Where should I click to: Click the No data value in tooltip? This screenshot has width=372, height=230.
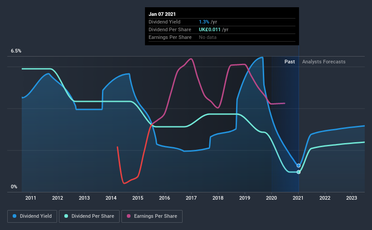(x=208, y=37)
